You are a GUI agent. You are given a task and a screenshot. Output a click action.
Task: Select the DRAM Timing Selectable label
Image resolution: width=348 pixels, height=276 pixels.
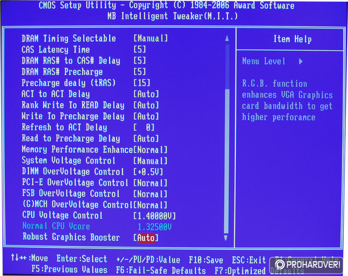[x=69, y=38]
